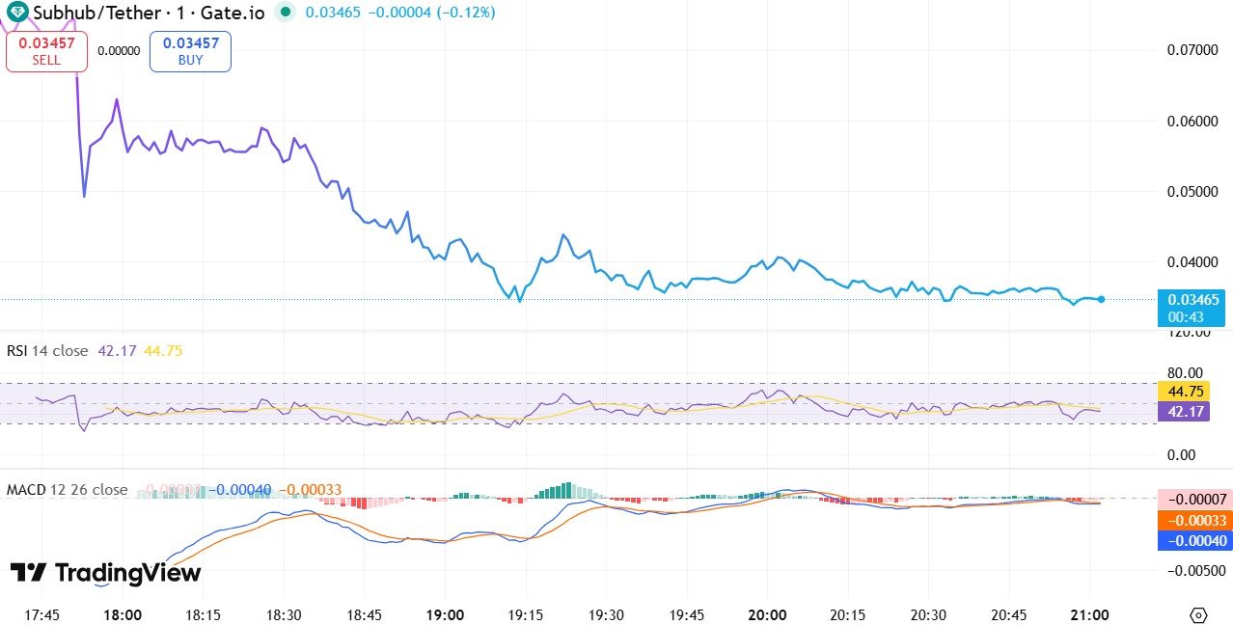
Task: Select the MACD 12 26 close legend
Action: [x=68, y=490]
